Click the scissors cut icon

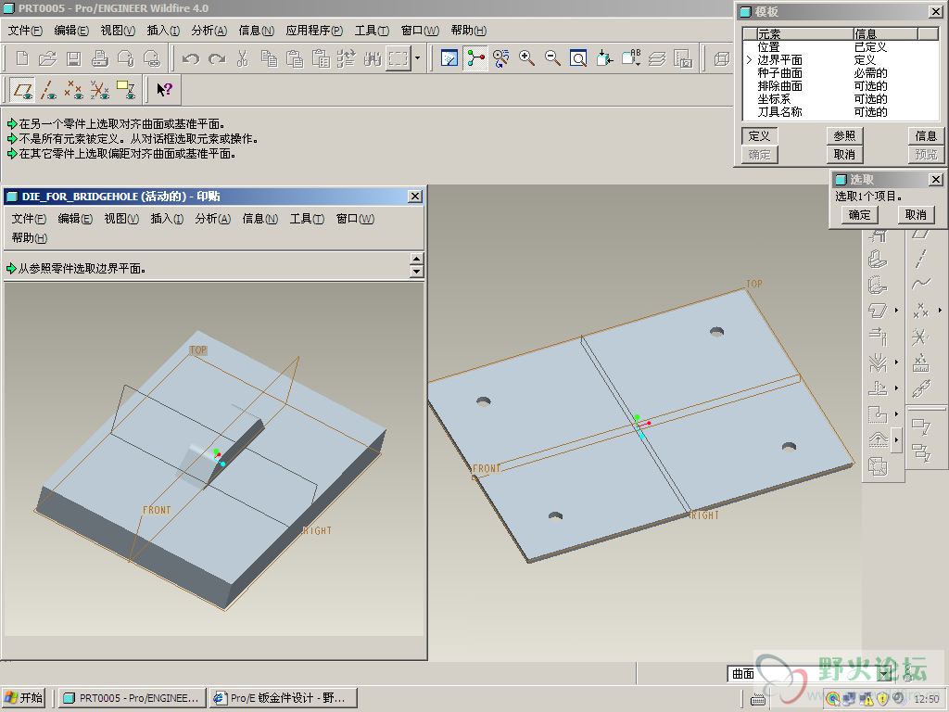point(243,58)
